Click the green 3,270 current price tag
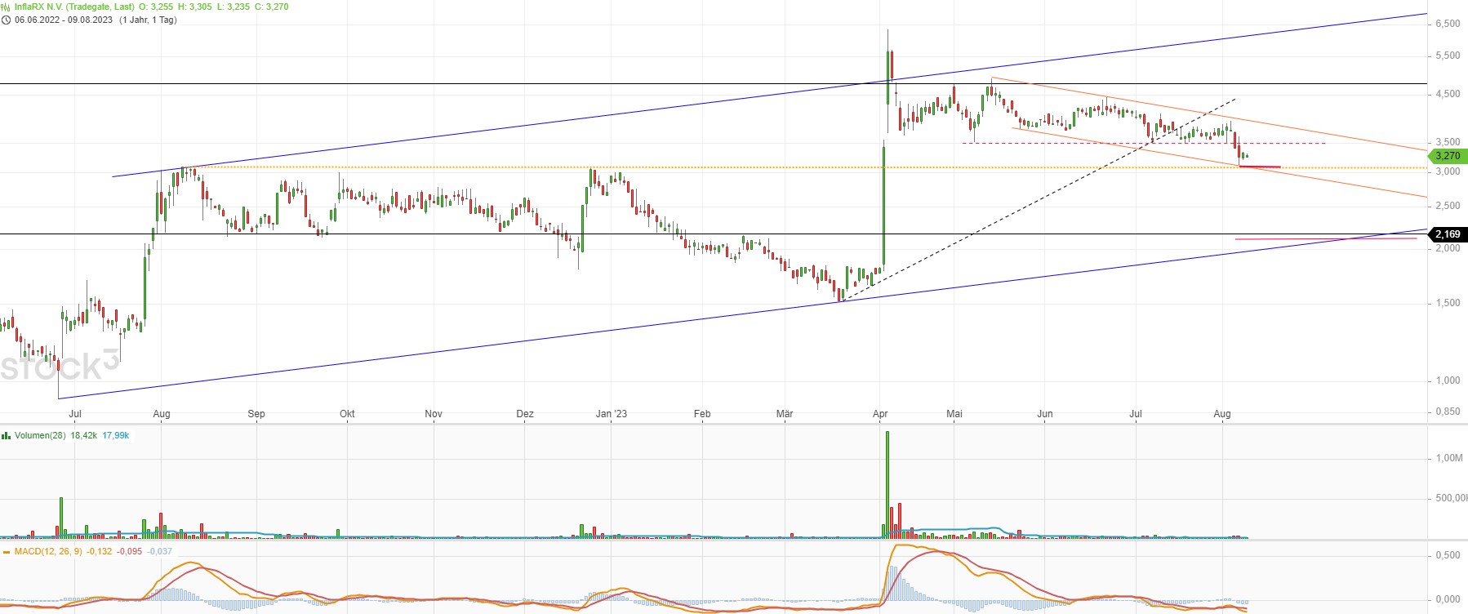Image resolution: width=1468 pixels, height=614 pixels. click(x=1447, y=156)
